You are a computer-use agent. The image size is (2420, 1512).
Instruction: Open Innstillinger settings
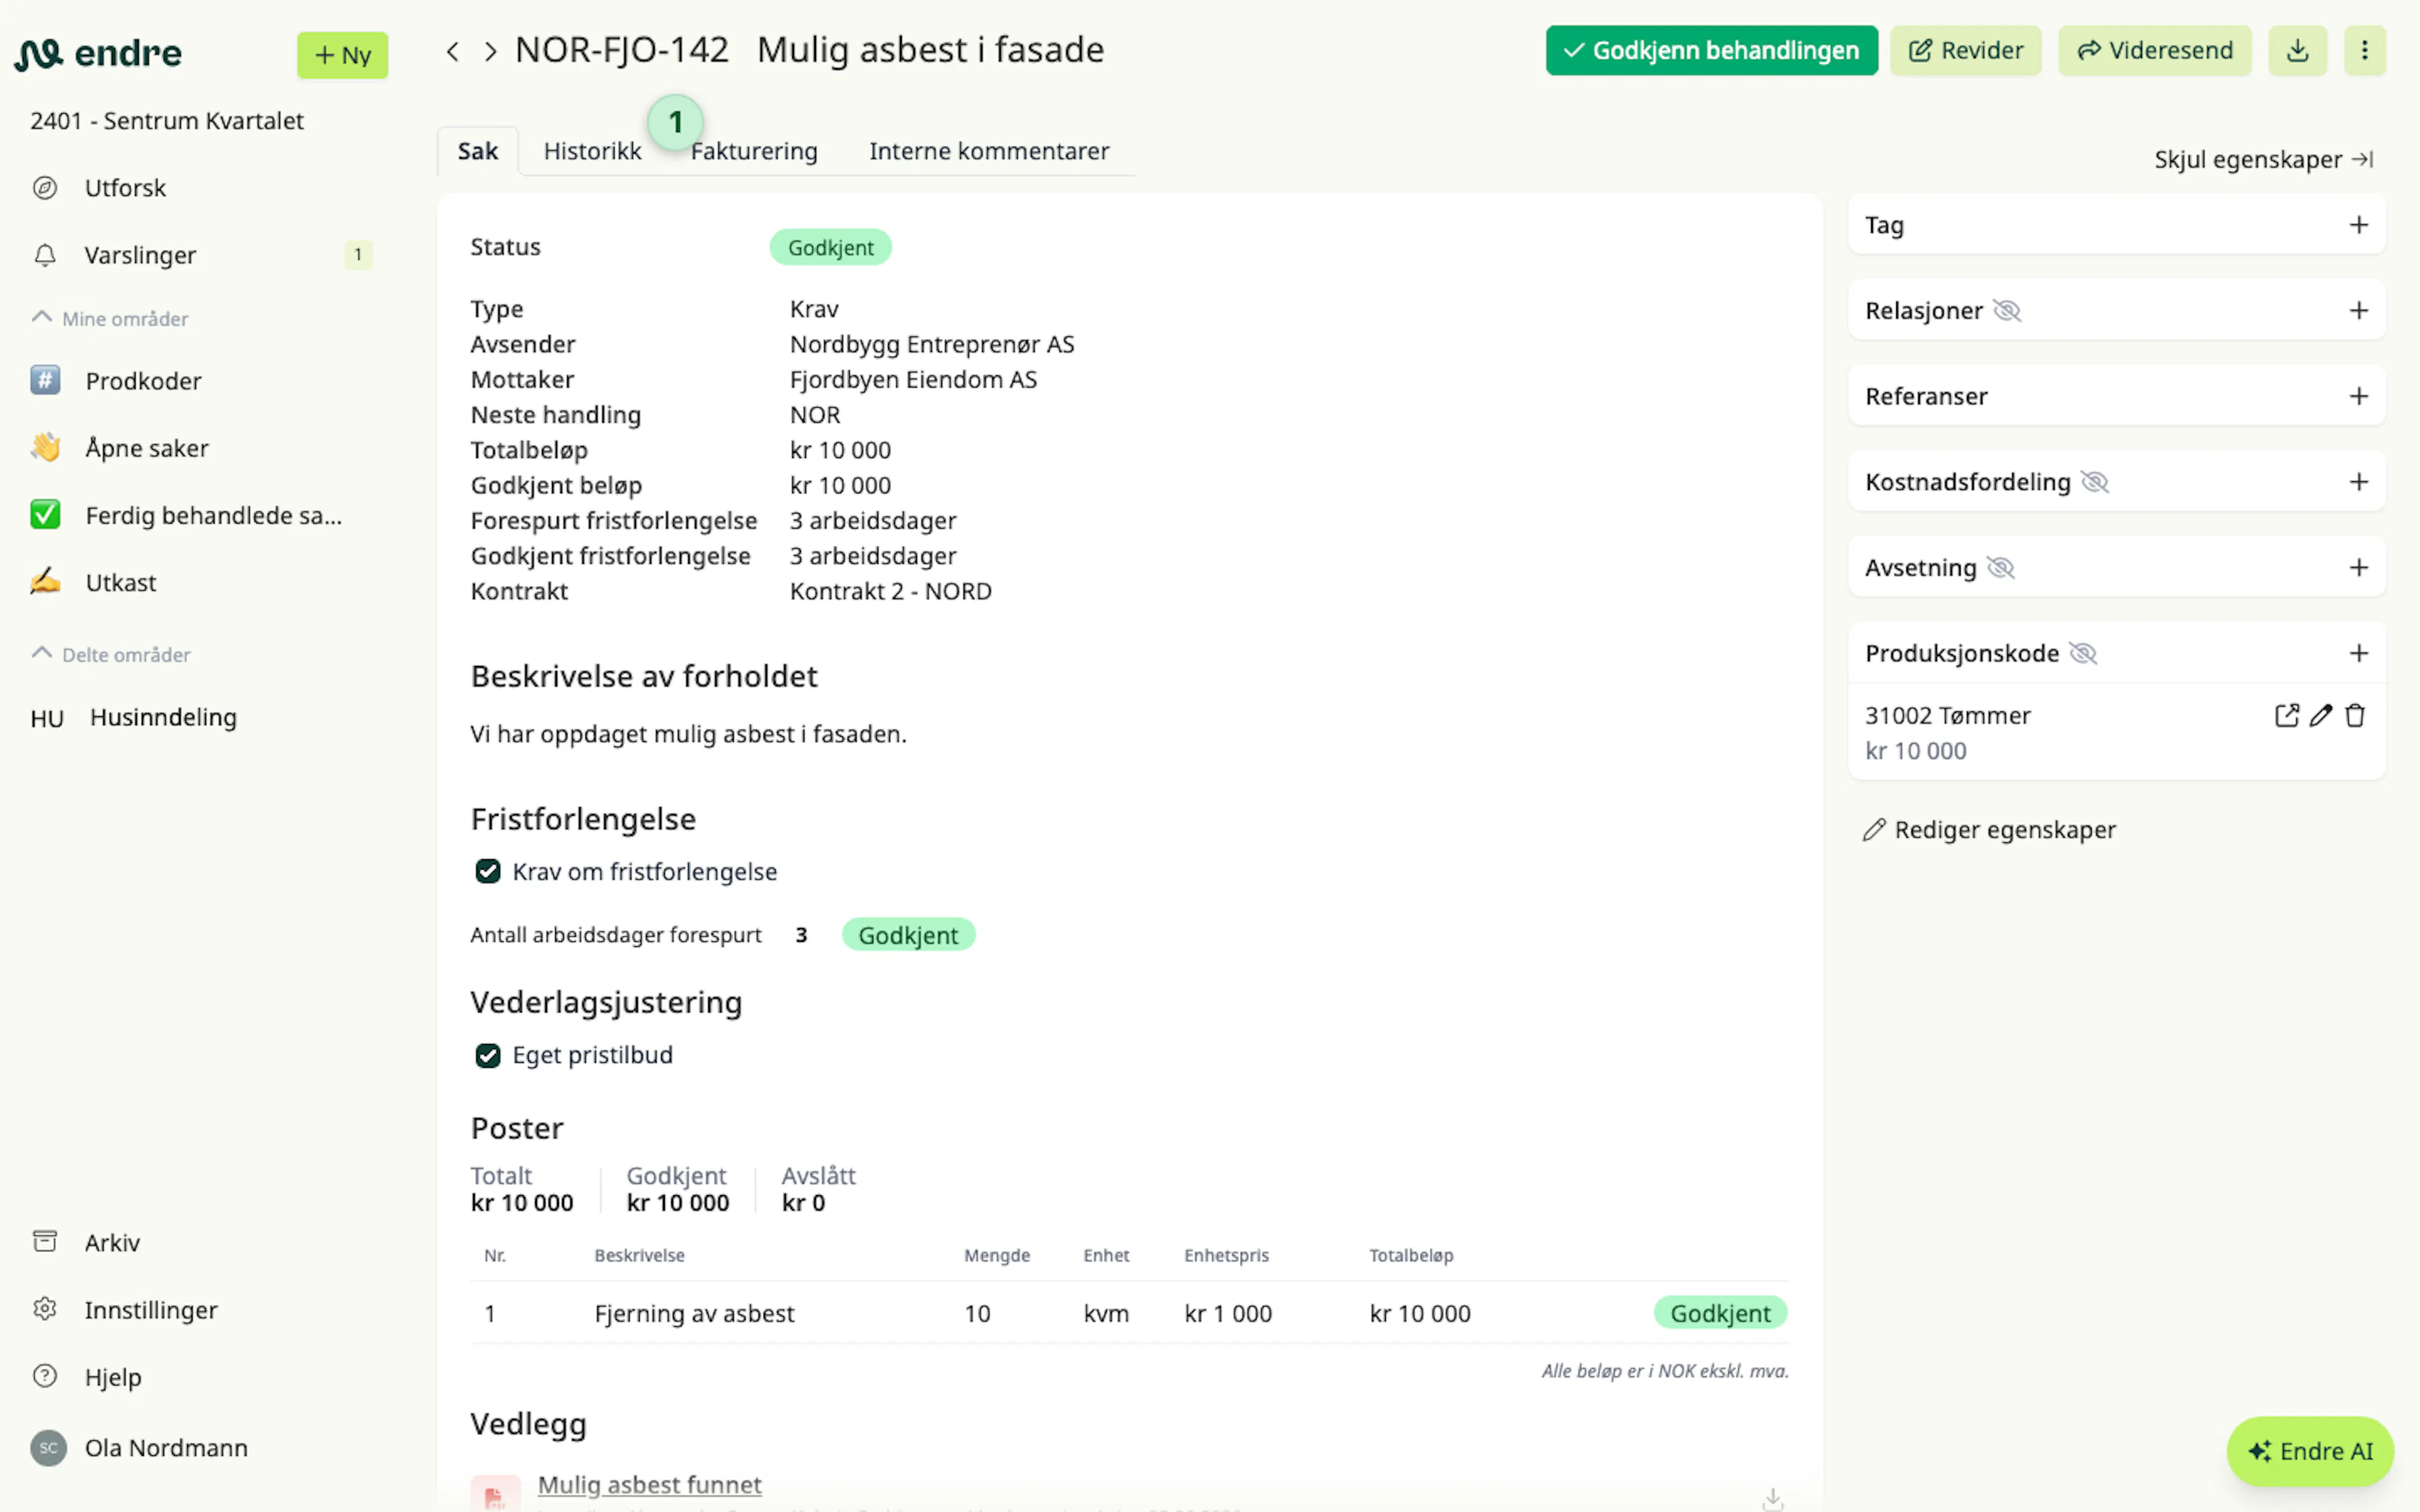[x=151, y=1310]
